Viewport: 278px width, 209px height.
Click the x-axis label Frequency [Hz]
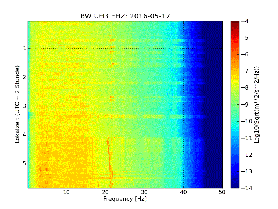(125, 199)
